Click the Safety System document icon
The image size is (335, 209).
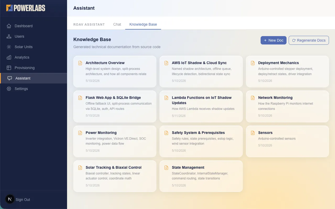pyautogui.click(x=166, y=133)
